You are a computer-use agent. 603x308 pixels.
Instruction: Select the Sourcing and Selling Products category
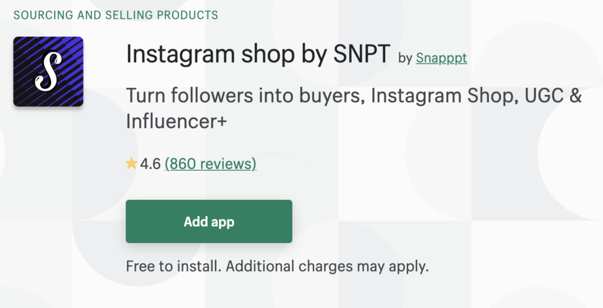116,15
